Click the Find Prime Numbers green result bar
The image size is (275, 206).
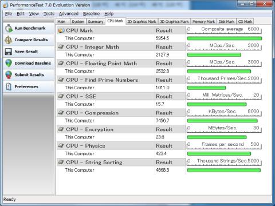click(x=206, y=88)
